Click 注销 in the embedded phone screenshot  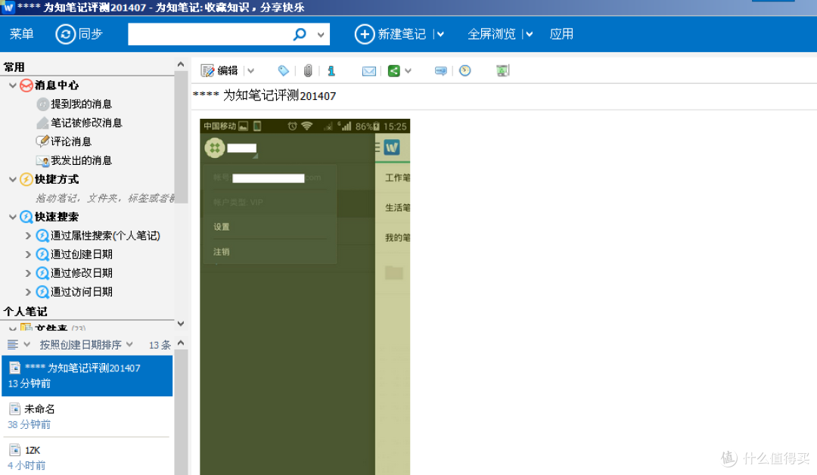tap(222, 252)
